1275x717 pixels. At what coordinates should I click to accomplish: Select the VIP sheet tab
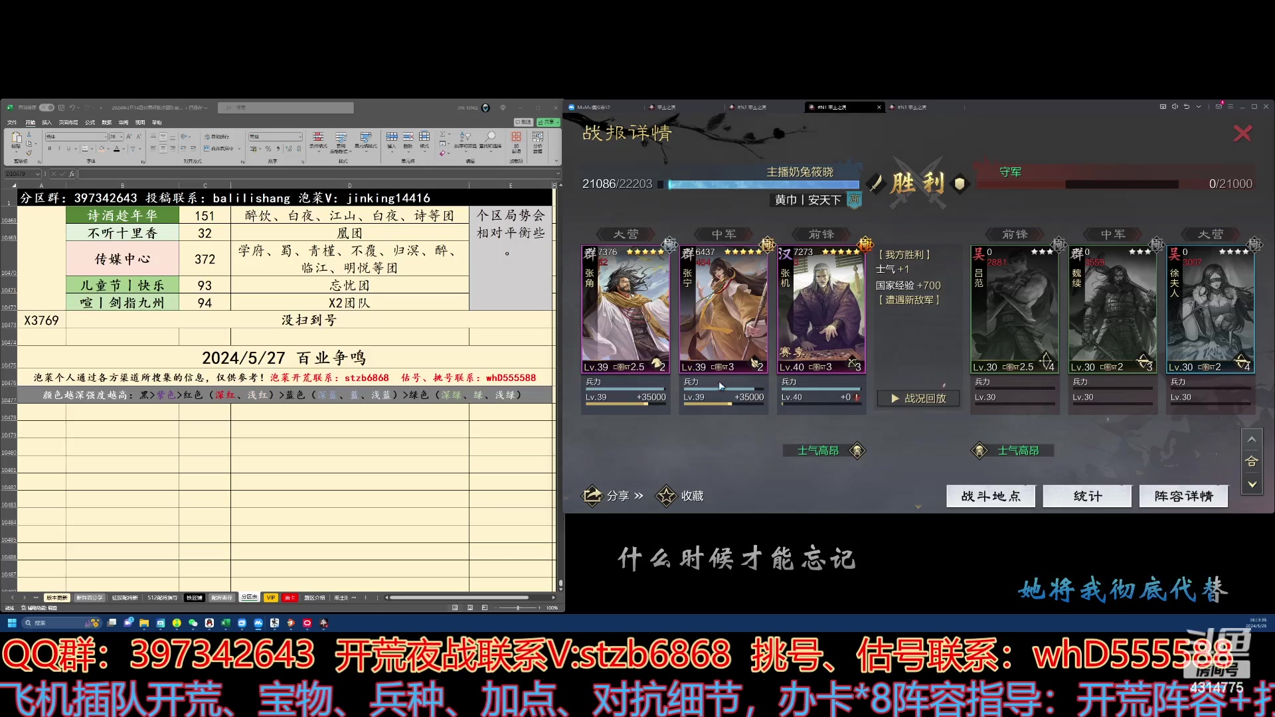[271, 597]
